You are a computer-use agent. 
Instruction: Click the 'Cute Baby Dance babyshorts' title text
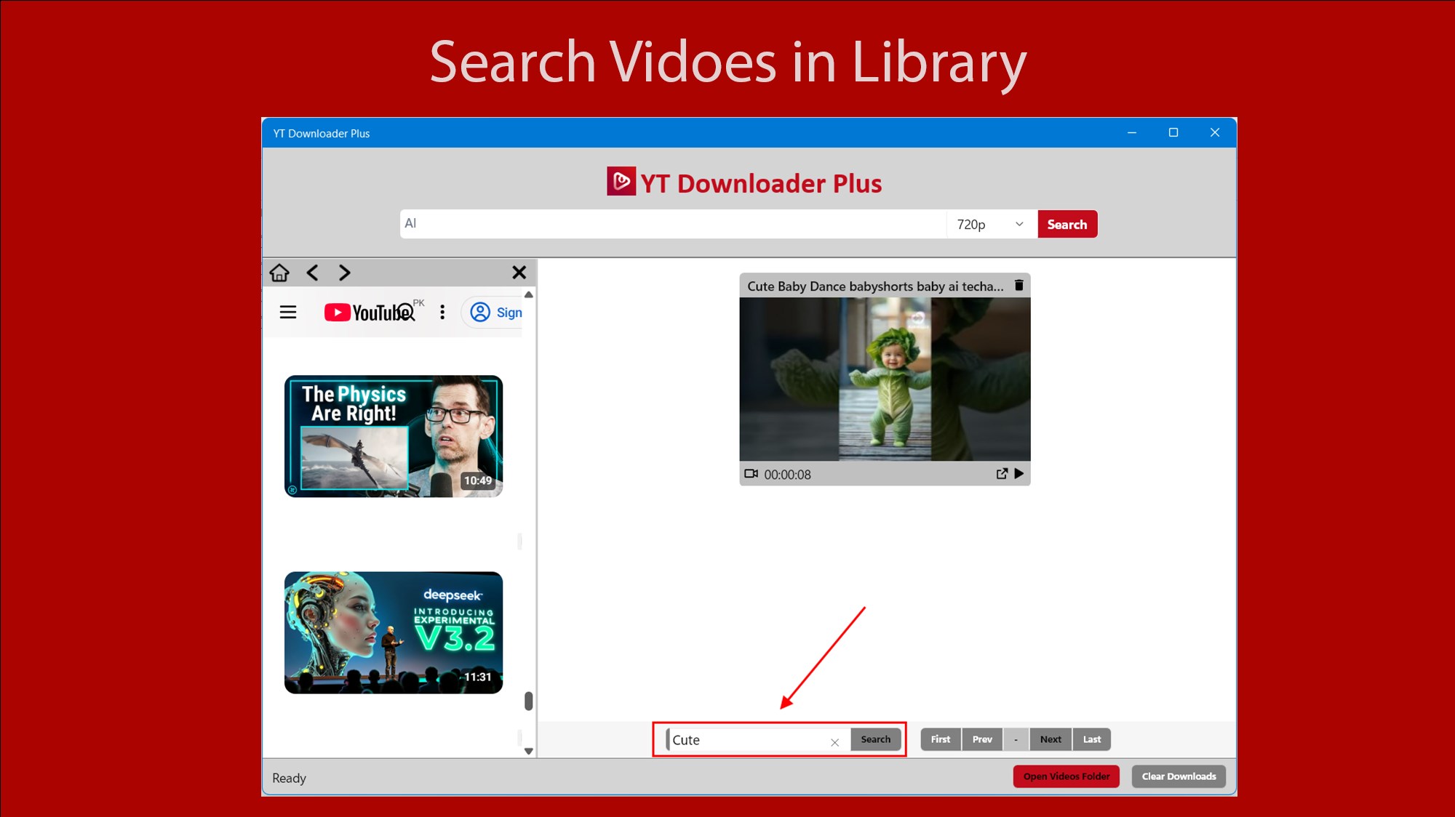click(875, 286)
